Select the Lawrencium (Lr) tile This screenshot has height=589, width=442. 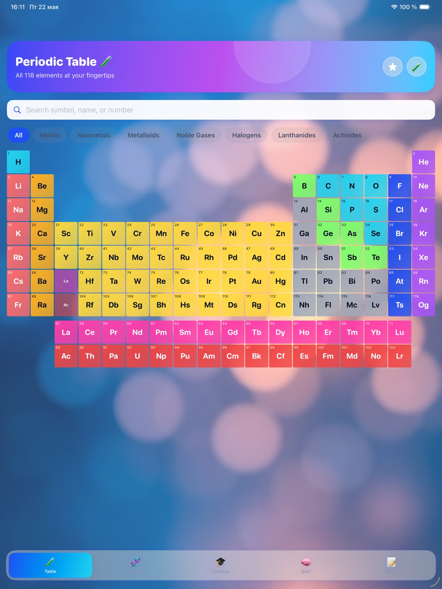click(400, 356)
